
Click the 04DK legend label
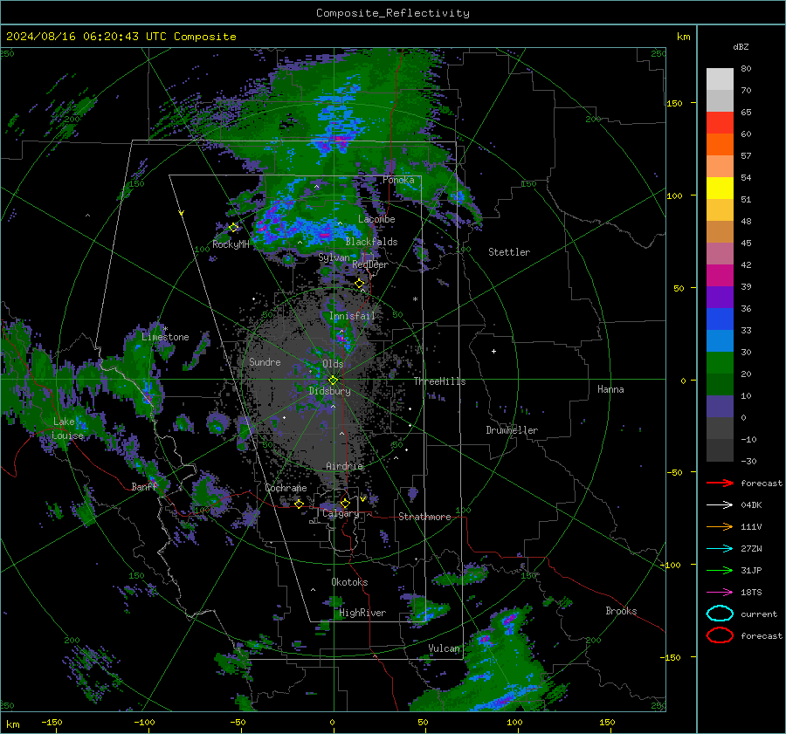pos(751,504)
